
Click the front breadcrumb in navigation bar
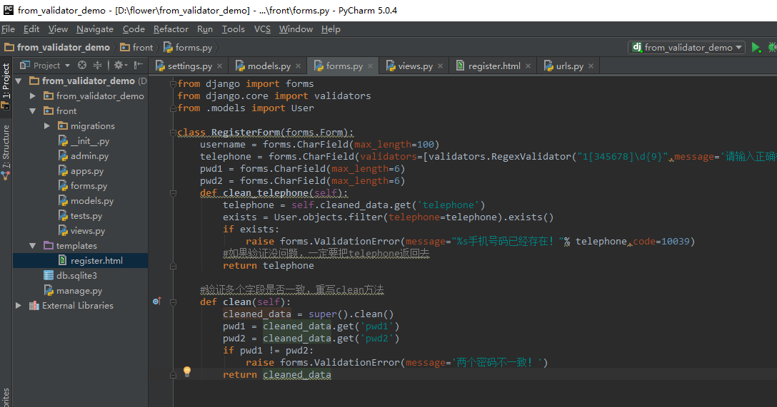pyautogui.click(x=142, y=48)
